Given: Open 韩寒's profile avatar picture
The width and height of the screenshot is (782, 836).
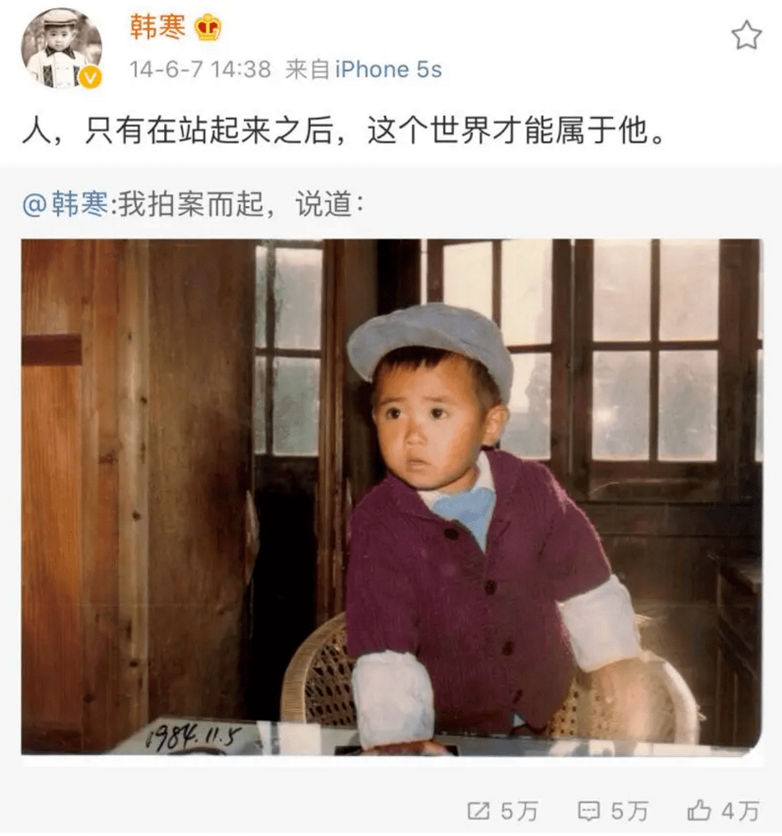Looking at the screenshot, I should [61, 48].
